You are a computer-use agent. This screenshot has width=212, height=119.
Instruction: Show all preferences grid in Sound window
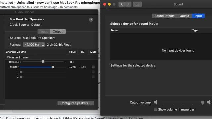click(137, 4)
